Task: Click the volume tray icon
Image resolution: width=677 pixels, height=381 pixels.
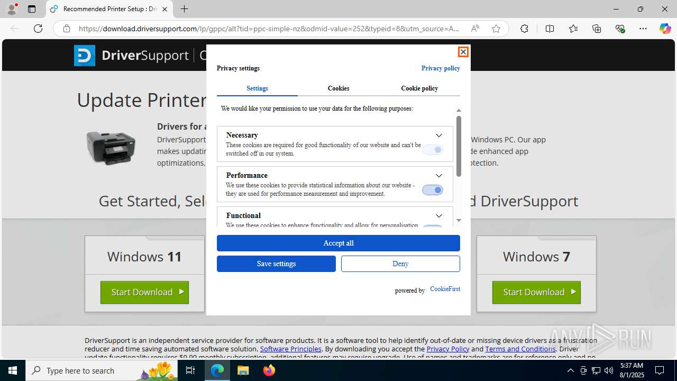Action: 608,370
